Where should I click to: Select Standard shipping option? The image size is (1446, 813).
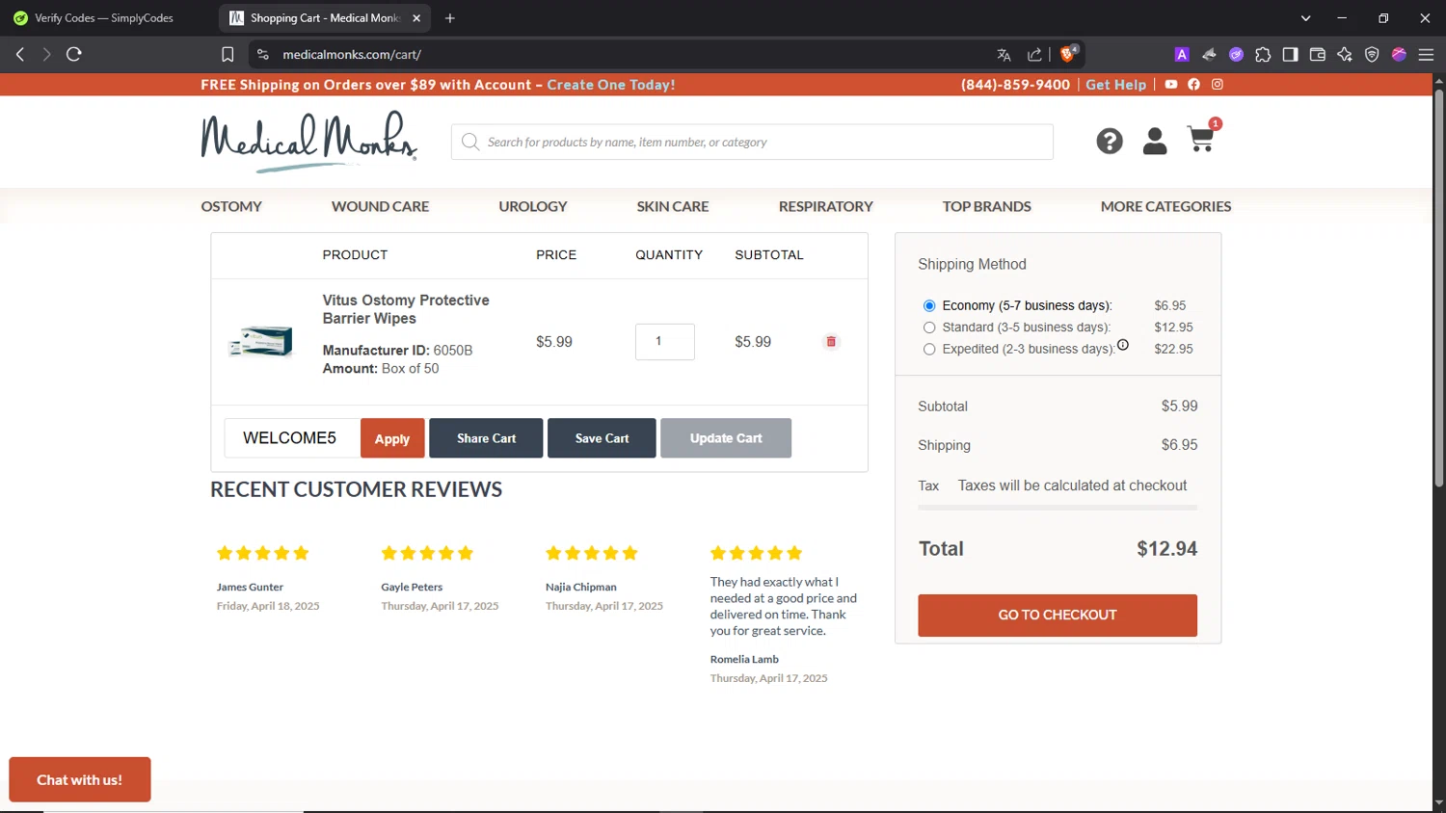coord(929,328)
